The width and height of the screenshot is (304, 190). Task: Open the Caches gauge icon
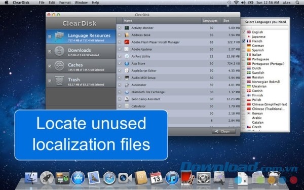[x=59, y=66]
